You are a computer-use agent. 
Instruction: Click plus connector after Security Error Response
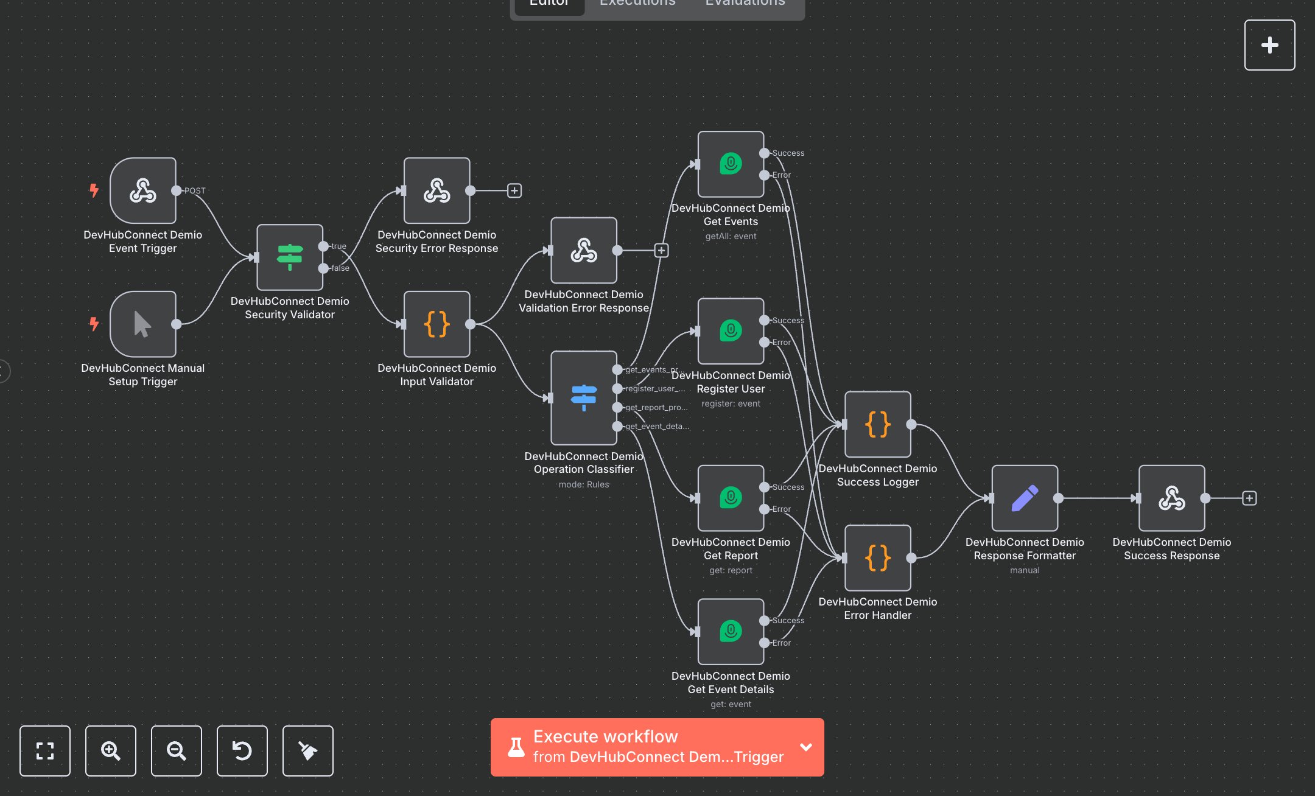click(x=514, y=190)
